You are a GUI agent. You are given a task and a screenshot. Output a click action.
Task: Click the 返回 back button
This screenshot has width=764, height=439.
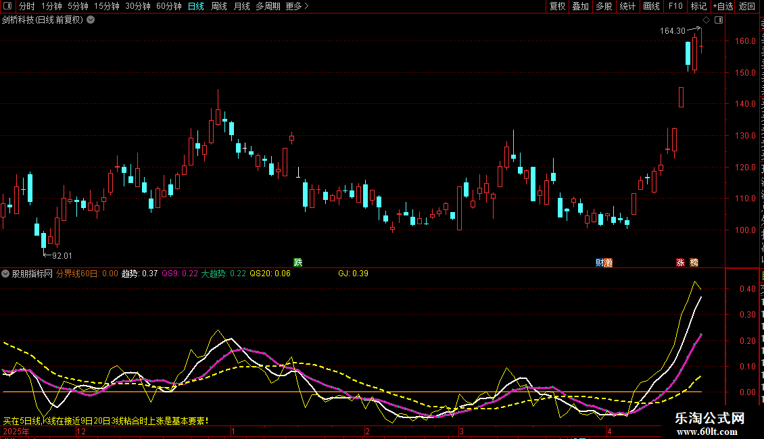coord(746,6)
